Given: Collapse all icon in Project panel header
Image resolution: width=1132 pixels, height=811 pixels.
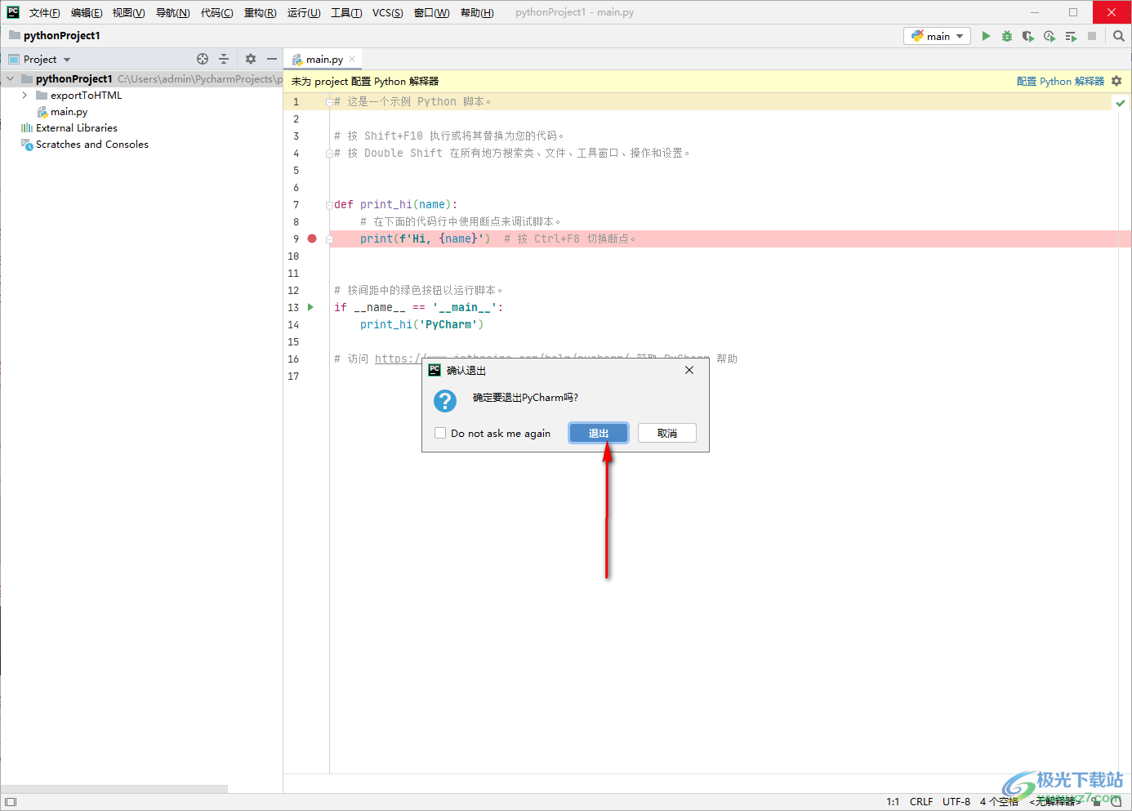Looking at the screenshot, I should (x=224, y=59).
